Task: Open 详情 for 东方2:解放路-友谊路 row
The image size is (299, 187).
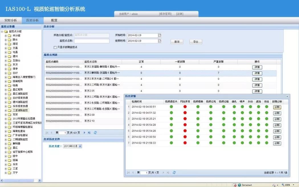Action: (x=257, y=73)
